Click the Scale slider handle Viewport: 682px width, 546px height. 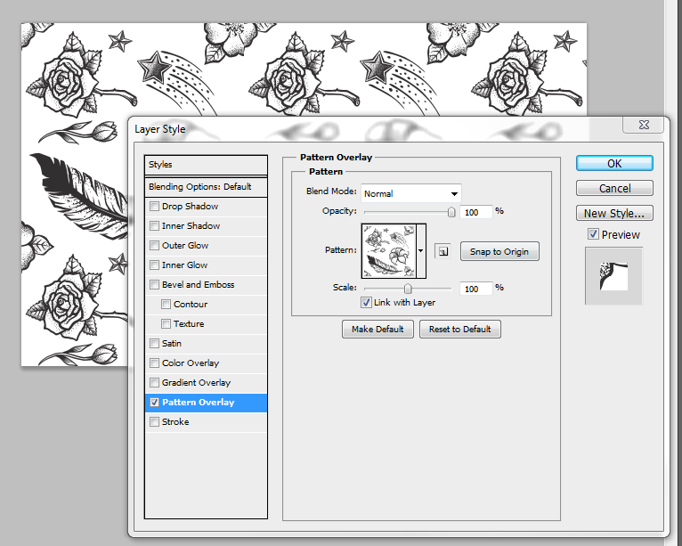[x=408, y=289]
